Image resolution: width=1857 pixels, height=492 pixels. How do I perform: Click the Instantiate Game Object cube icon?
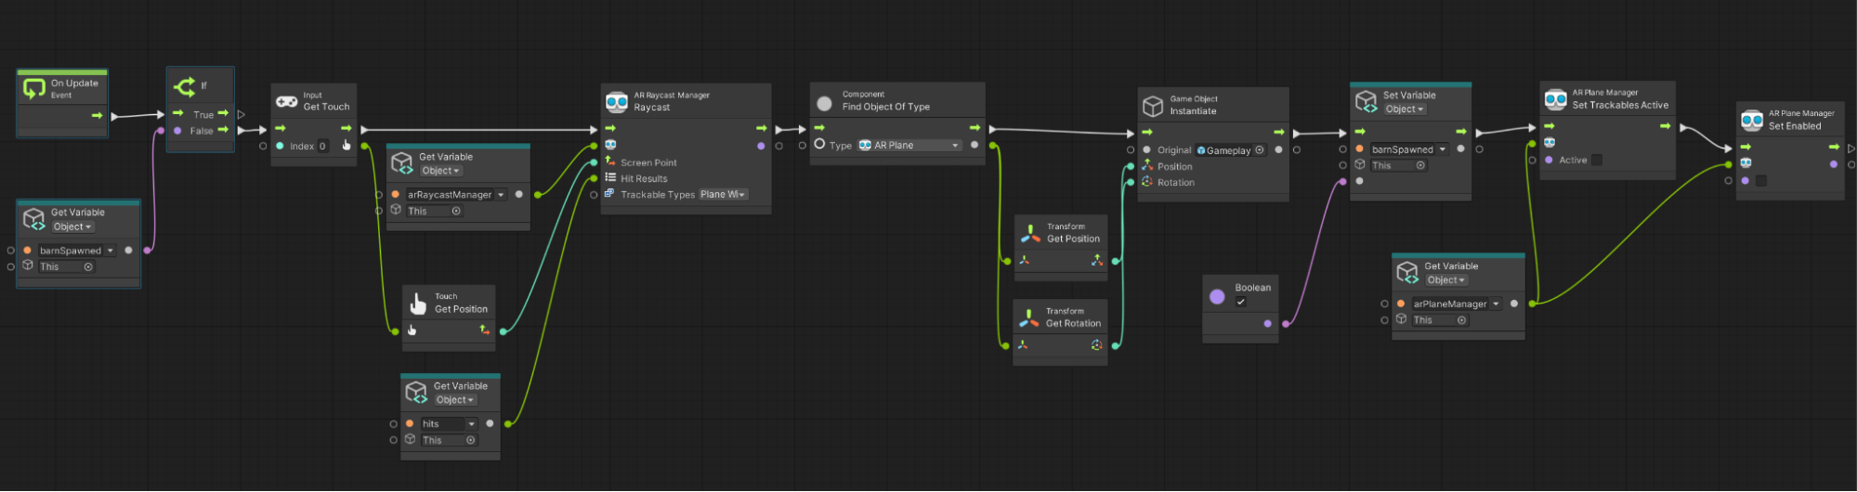click(1153, 106)
